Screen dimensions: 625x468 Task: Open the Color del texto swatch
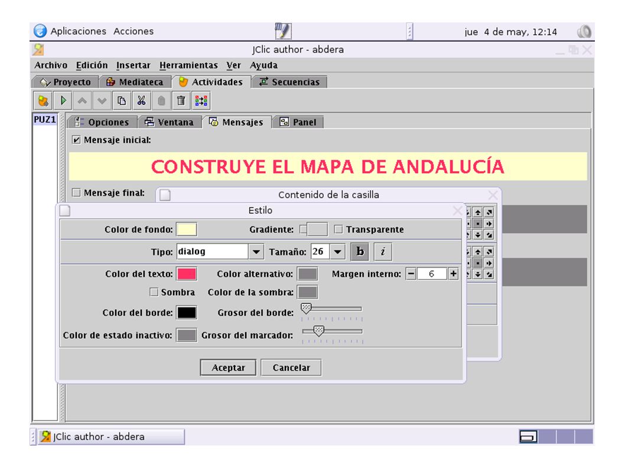[187, 274]
